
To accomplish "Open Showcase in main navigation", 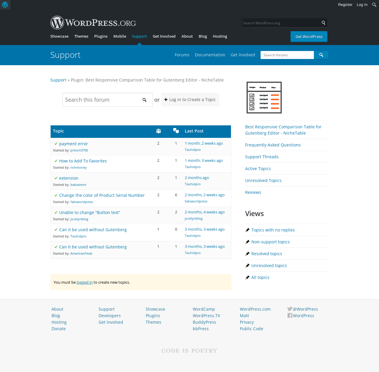I will coord(59,36).
